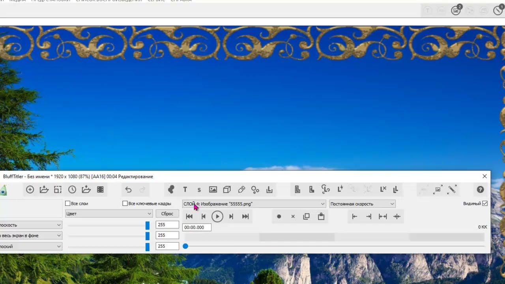Click the blob-shaped camera layer icon
Screen dimensions: 505x284
(171, 190)
